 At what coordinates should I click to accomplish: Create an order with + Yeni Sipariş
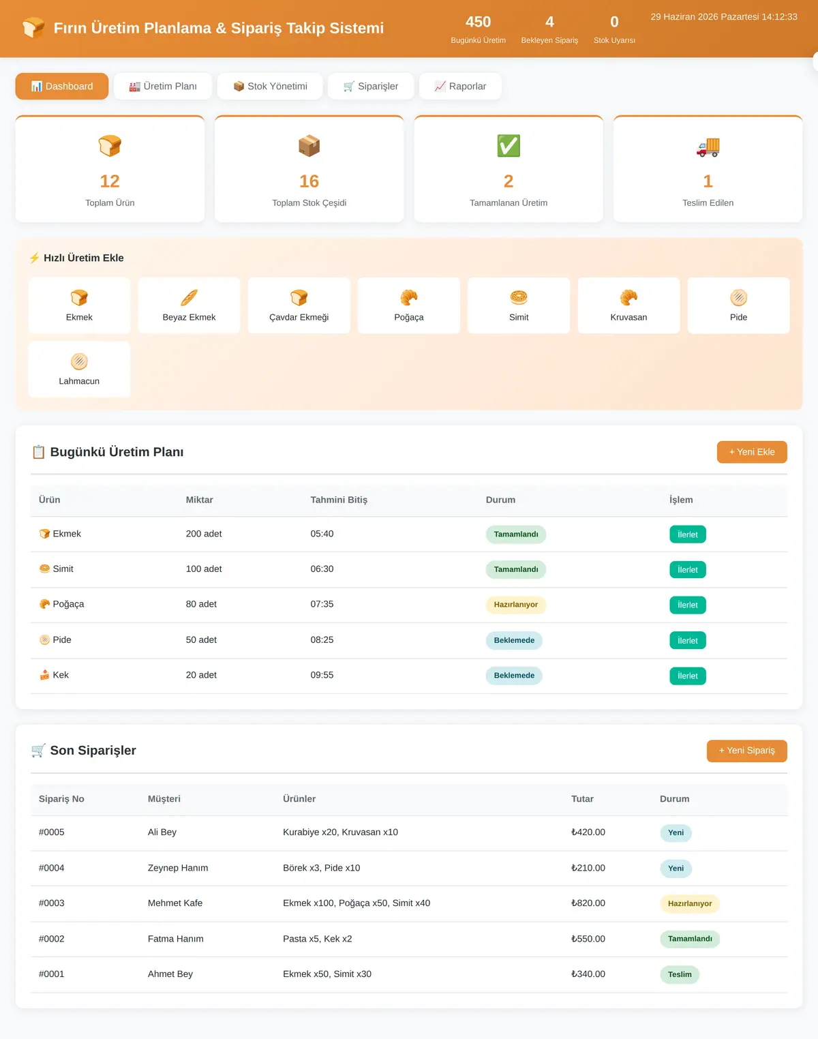point(747,751)
